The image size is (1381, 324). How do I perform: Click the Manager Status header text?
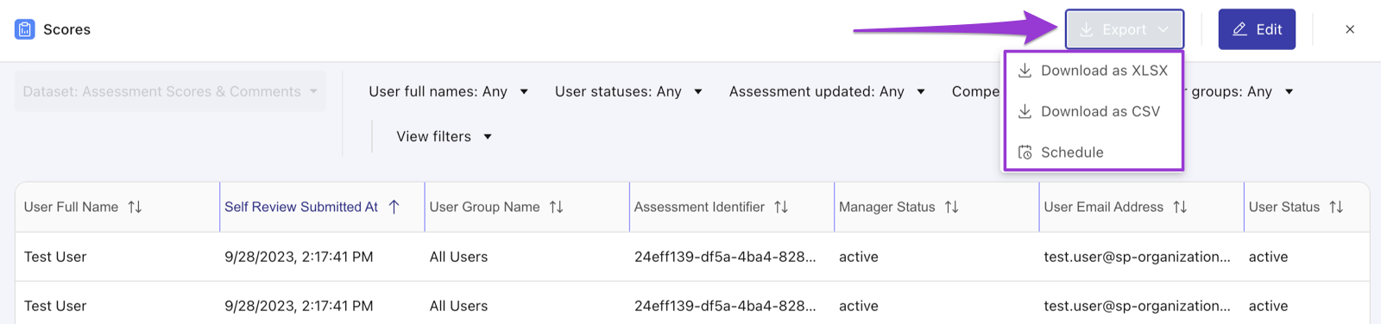[886, 207]
